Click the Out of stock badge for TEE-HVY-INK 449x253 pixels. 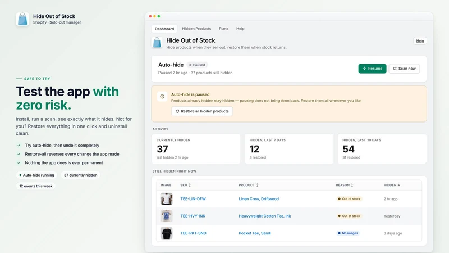(349, 216)
